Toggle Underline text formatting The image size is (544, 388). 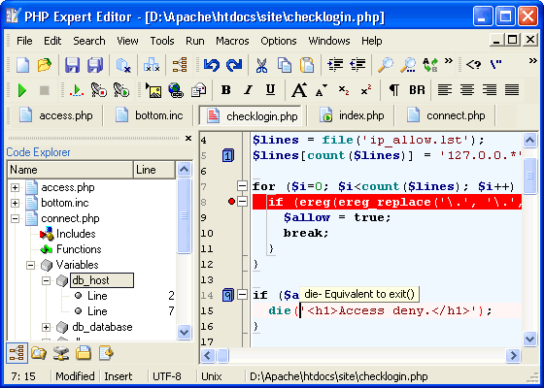coord(270,90)
